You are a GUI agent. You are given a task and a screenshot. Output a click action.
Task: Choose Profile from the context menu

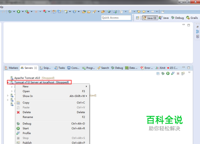52,133
